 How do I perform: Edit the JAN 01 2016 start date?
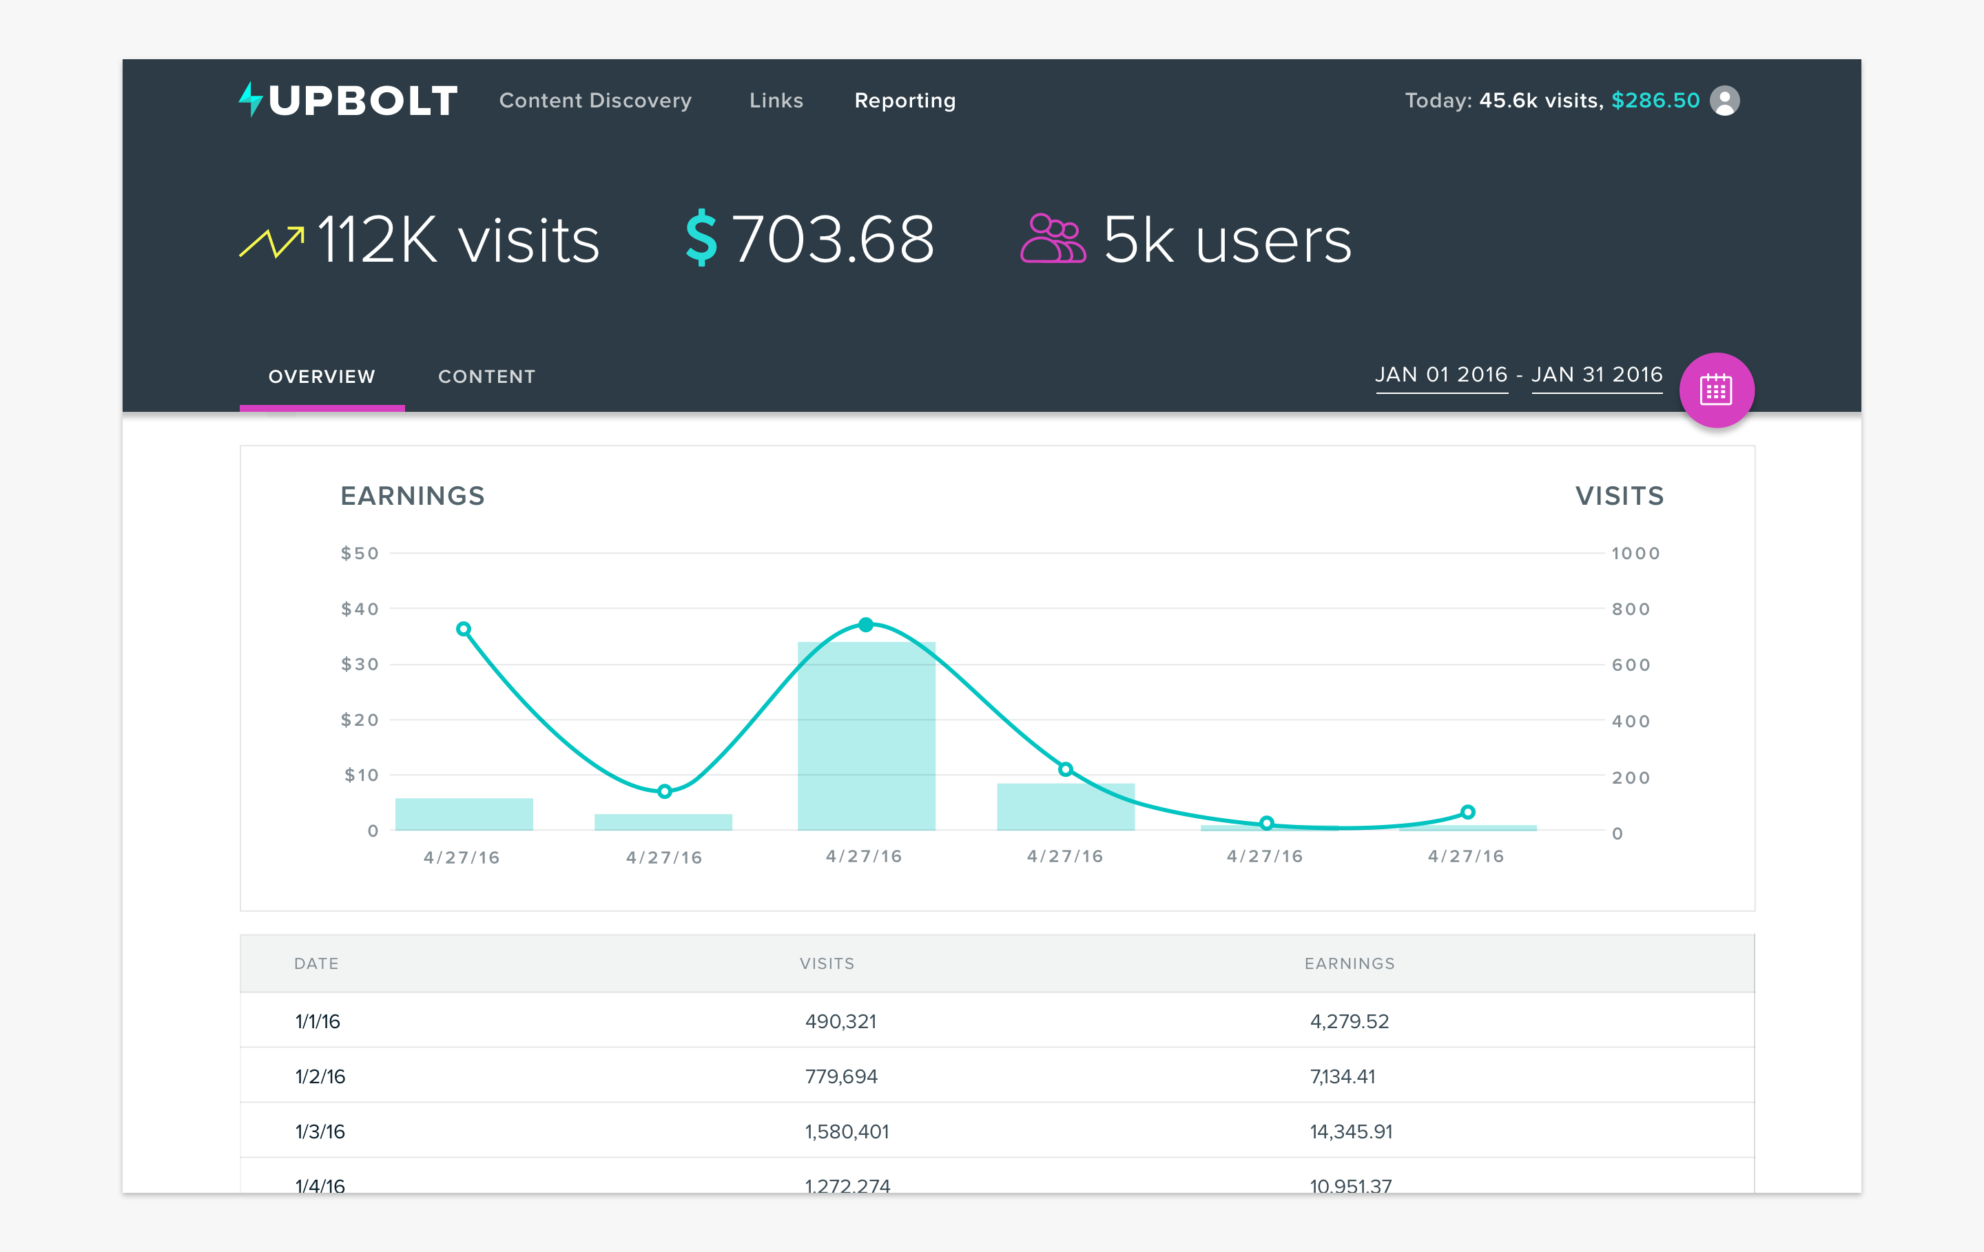coord(1441,375)
